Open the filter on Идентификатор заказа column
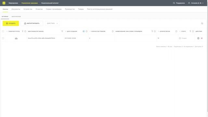The image size is (208, 117). pyautogui.click(x=62, y=31)
